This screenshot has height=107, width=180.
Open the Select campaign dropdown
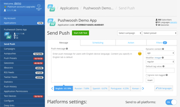[x=129, y=33]
